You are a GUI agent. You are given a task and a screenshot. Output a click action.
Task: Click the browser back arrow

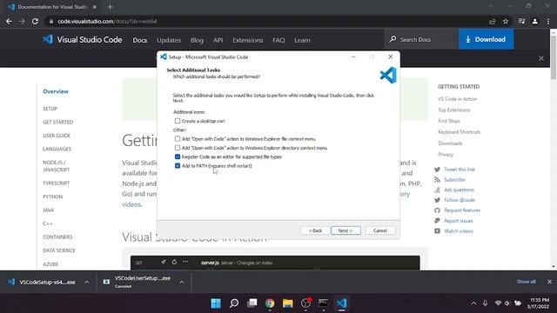coord(9,21)
